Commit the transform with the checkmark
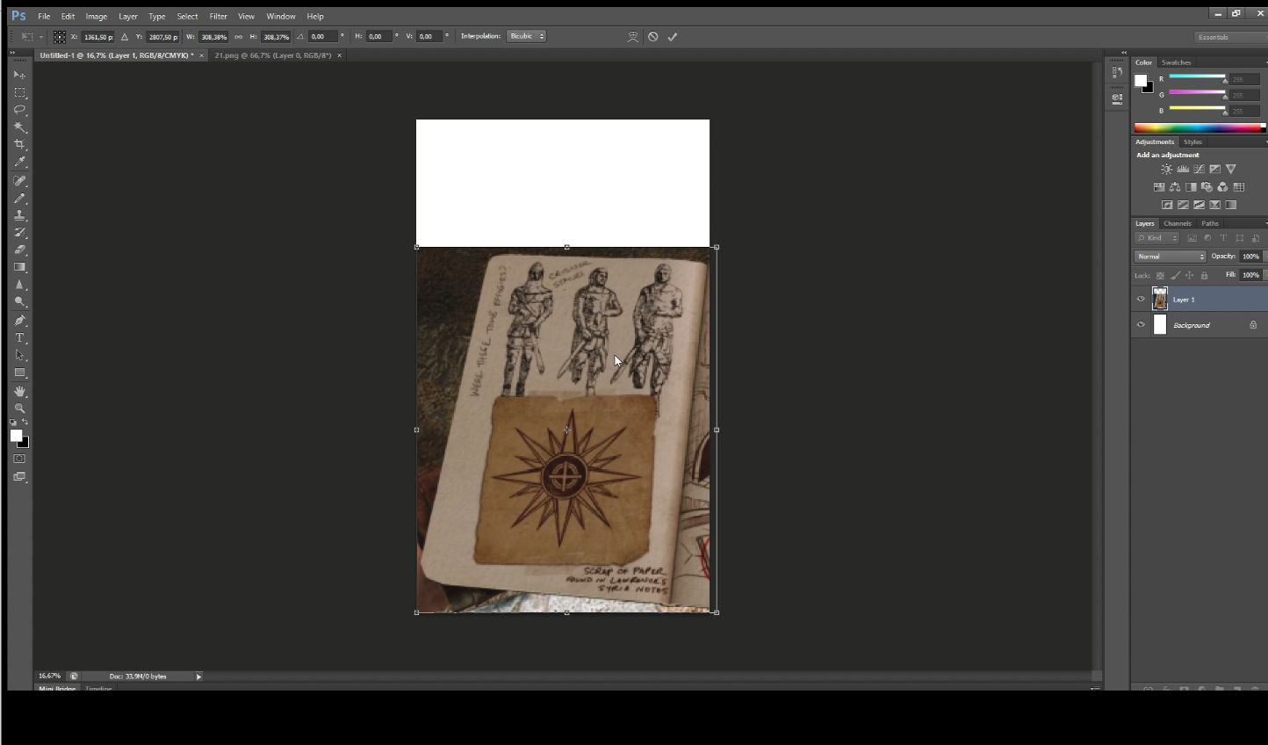 click(x=674, y=36)
